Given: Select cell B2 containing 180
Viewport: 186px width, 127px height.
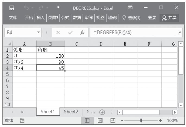Looking at the screenshot, I should point(51,56).
